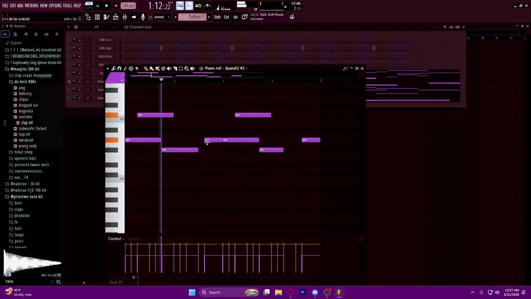Select the Draw pencil tool in piano roll

click(146, 69)
